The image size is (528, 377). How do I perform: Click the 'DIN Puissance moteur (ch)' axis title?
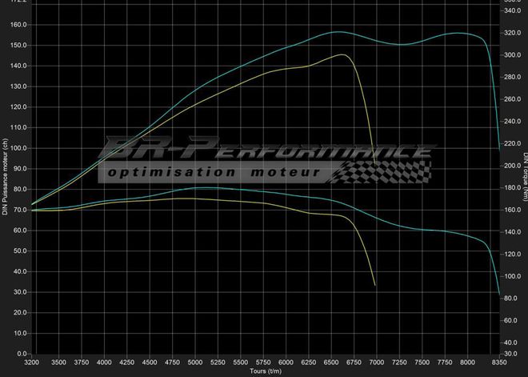click(6, 178)
